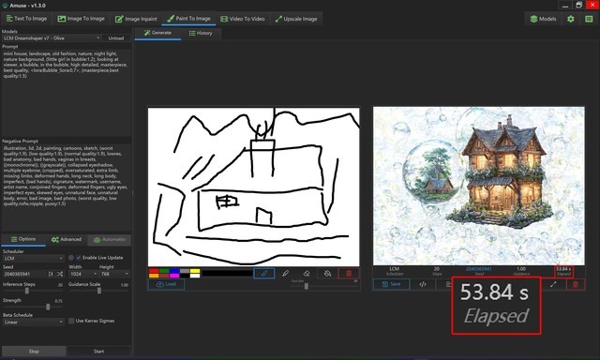Open the Beta Schedule Linear dropdown
600x360 pixels.
point(34,322)
